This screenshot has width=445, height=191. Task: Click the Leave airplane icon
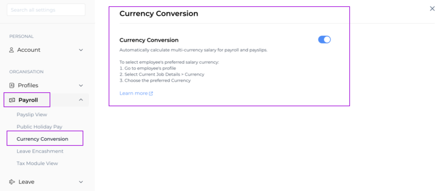(12, 182)
